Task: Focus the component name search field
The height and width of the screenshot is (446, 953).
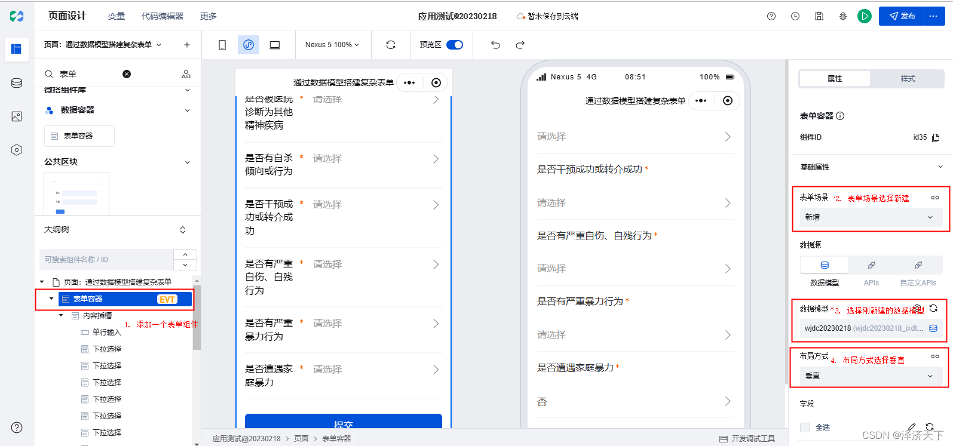Action: click(106, 260)
